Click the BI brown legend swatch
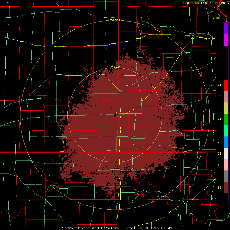Viewport: 230px width, 230px height. tap(226, 188)
